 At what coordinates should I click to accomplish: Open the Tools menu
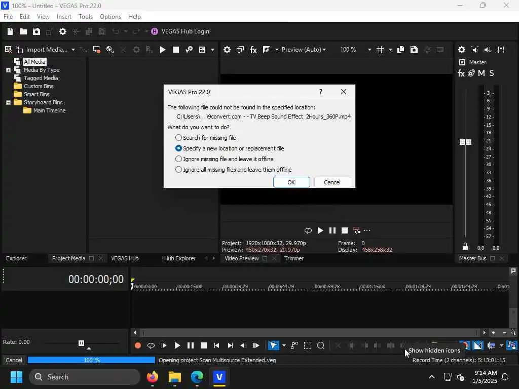pos(86,17)
